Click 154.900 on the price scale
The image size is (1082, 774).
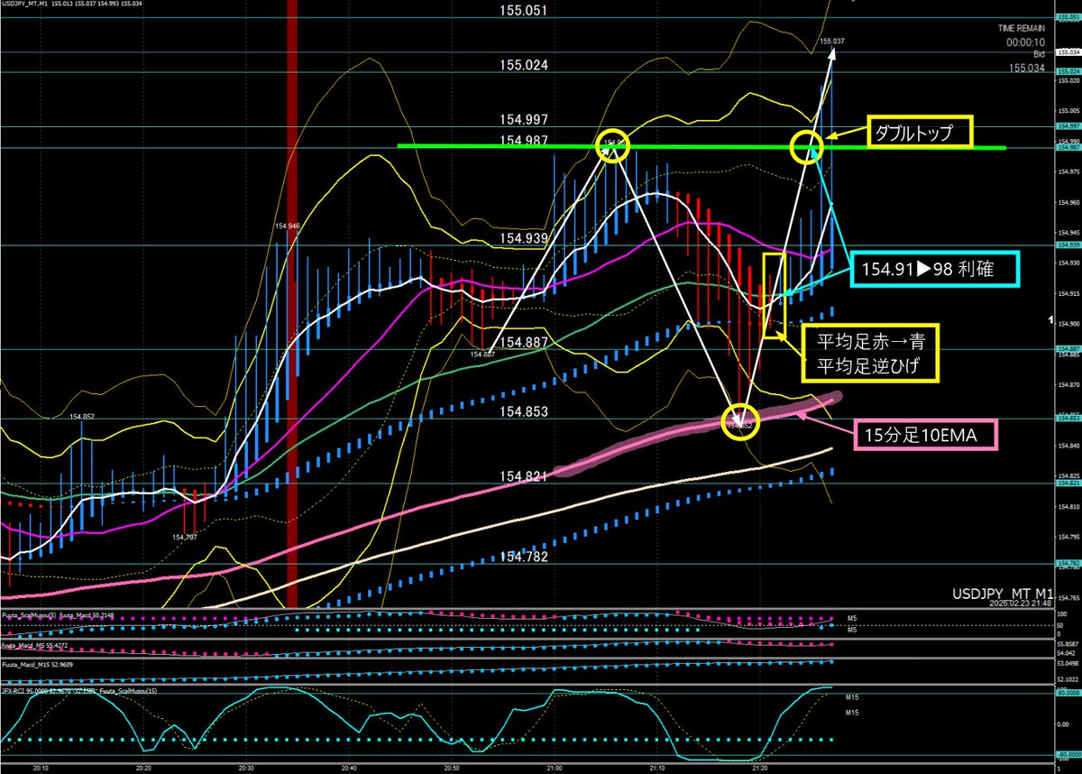tap(1068, 323)
